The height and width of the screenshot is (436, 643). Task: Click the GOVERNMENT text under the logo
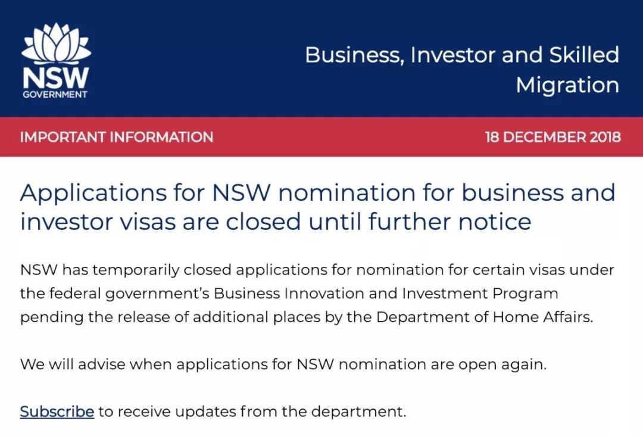pos(55,94)
